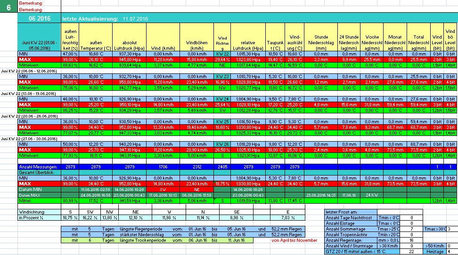The image size is (458, 255).
Task: Click the 'GTZ 20 / 15 mittel außen < 15 °C' cell
Action: (362, 252)
